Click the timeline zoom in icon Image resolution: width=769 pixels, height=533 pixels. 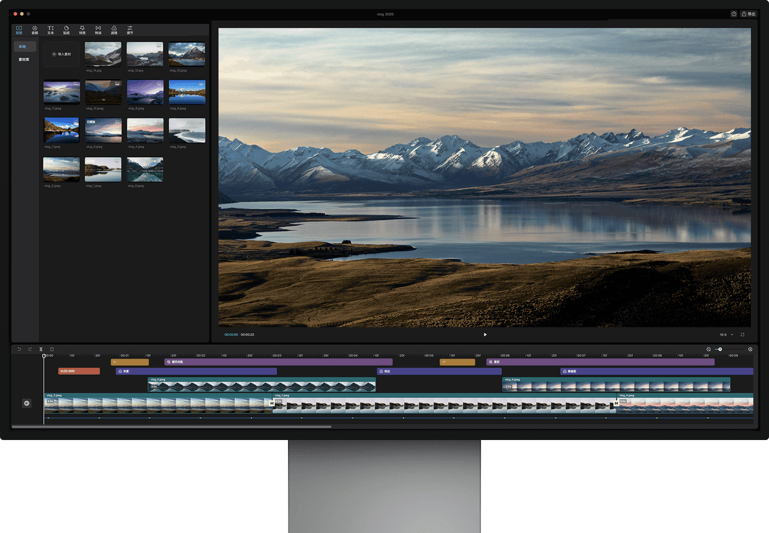(x=750, y=349)
